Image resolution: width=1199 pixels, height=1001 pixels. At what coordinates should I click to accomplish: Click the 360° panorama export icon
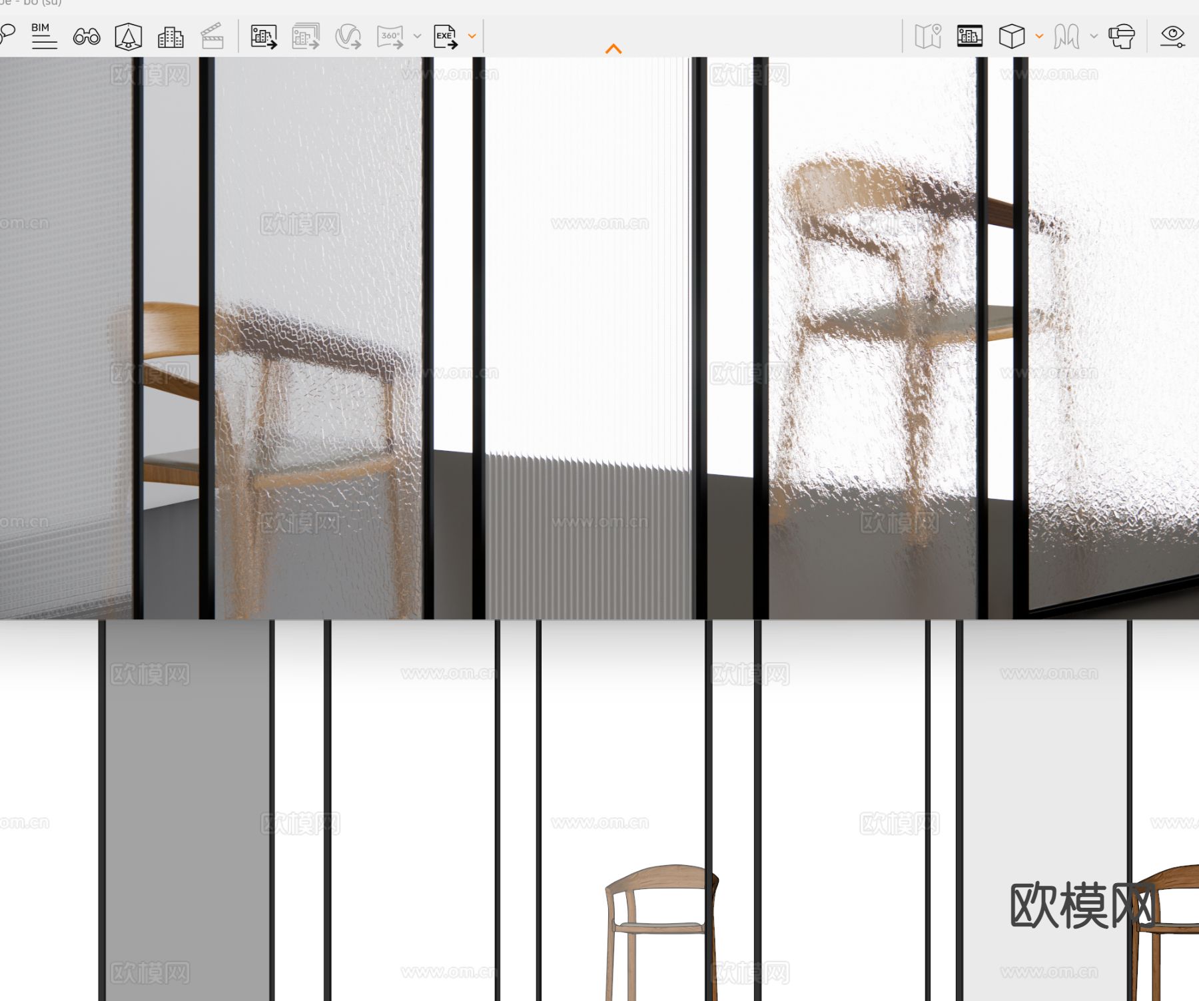click(390, 37)
